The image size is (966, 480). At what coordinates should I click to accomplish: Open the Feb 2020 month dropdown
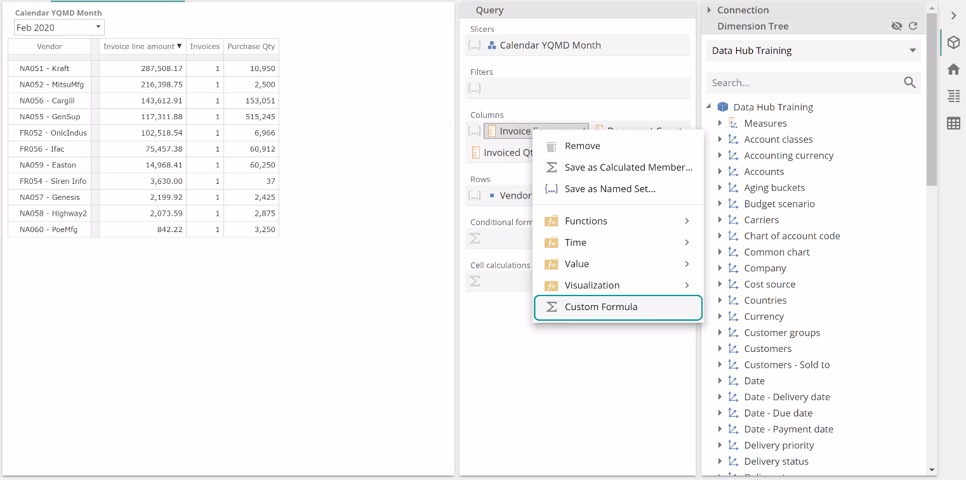[x=59, y=27]
